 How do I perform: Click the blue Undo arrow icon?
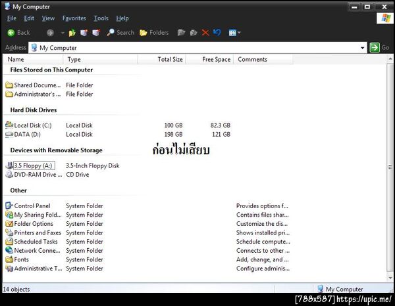point(217,33)
